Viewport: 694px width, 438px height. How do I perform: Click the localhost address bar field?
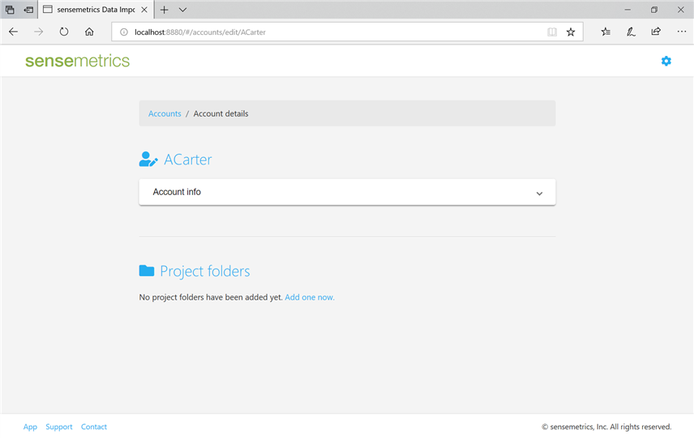324,32
